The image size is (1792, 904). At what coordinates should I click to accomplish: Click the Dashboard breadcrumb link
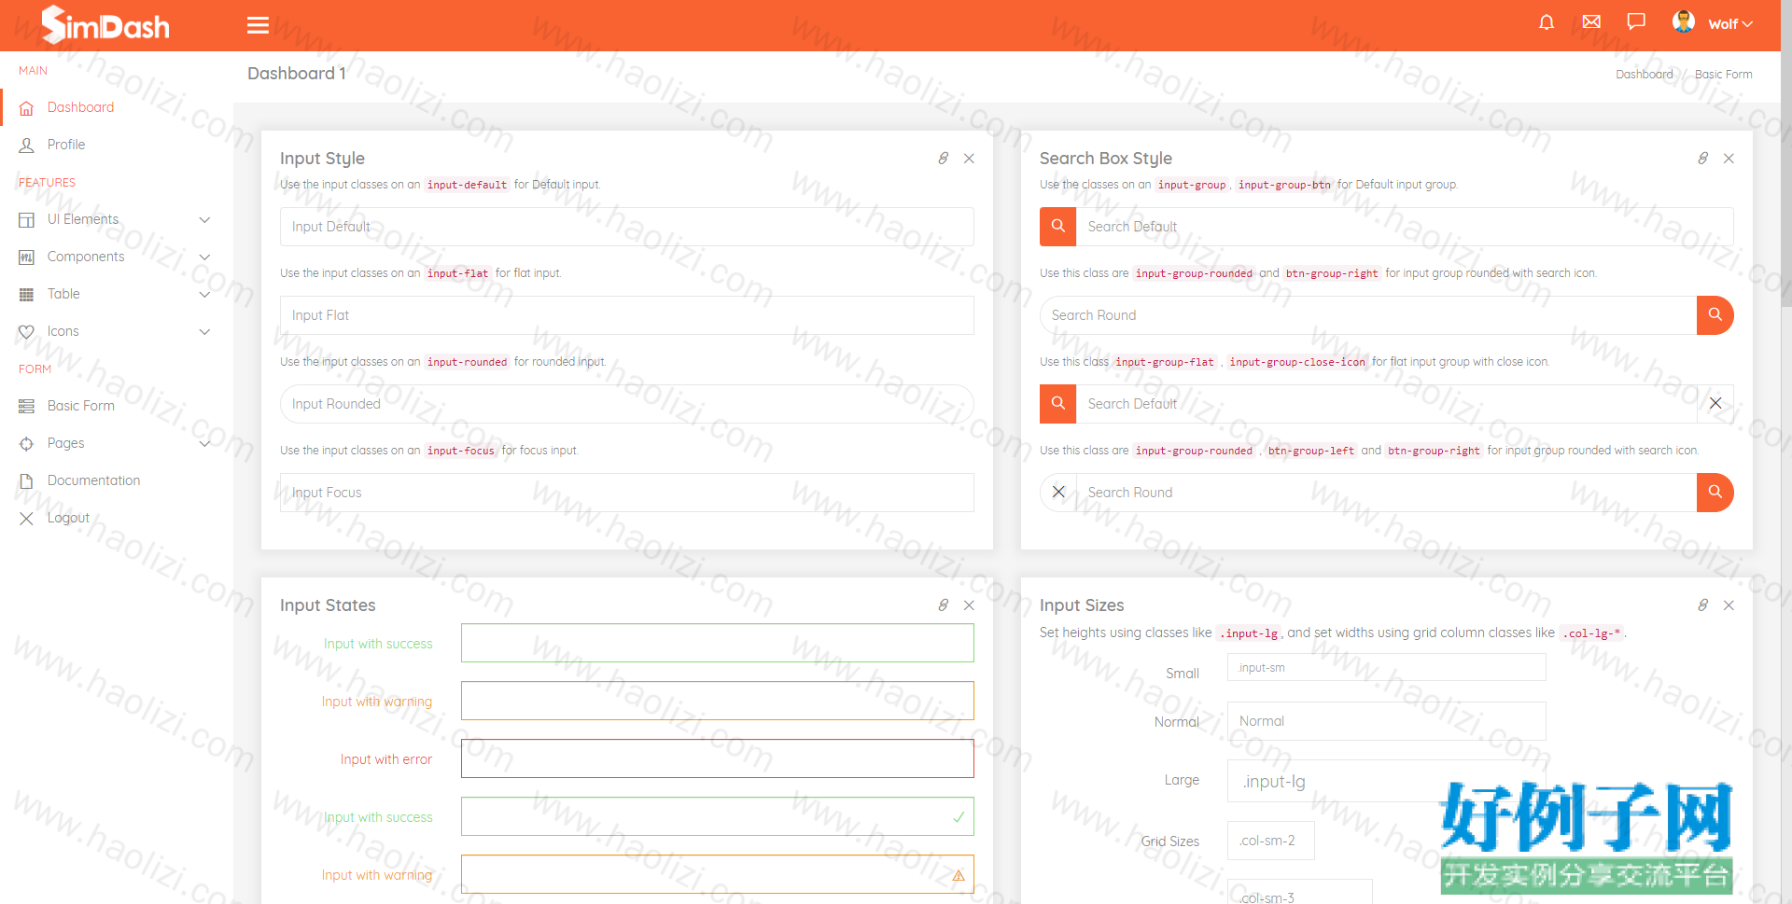coord(1645,75)
